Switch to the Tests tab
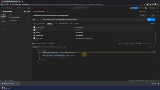160x90 pixels. [71, 23]
